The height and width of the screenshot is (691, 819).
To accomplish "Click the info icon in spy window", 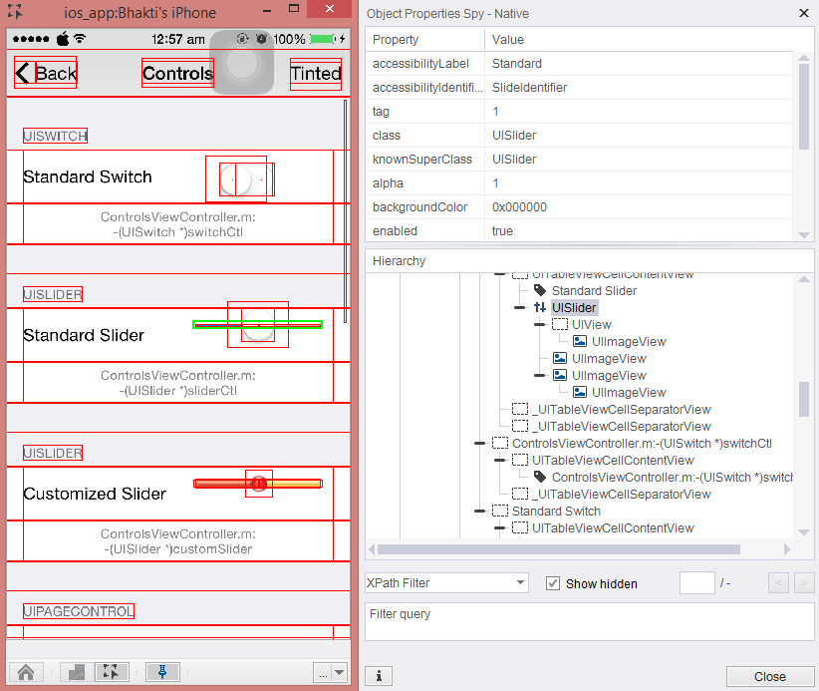I will pyautogui.click(x=379, y=676).
